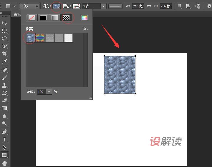Screen dimensions: 212x167
Task: Select the Move tool
Action: [4, 23]
